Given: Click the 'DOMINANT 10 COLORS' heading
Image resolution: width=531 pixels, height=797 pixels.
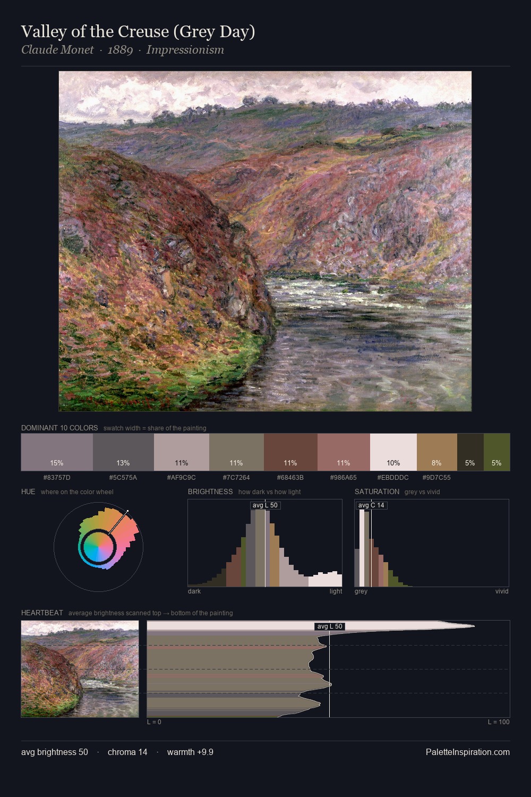Looking at the screenshot, I should pos(59,428).
